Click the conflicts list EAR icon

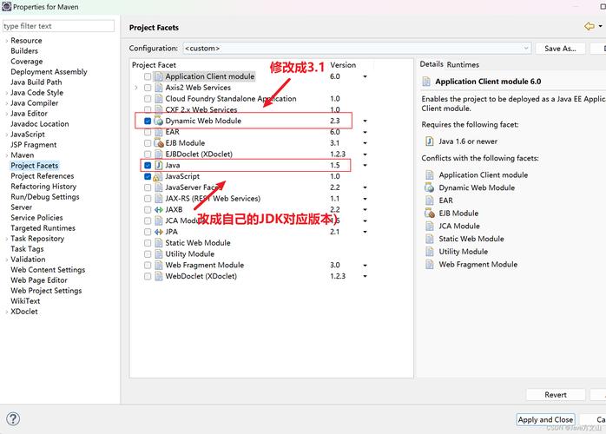[430, 201]
